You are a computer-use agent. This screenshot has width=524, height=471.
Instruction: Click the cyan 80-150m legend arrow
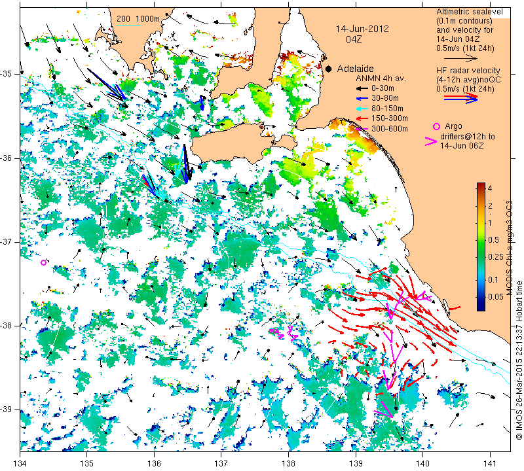[362, 109]
